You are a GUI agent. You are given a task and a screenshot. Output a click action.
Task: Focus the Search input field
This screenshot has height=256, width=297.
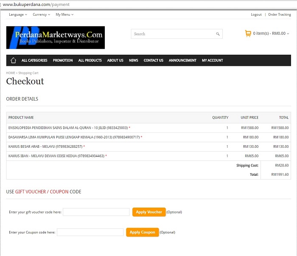click(177, 34)
